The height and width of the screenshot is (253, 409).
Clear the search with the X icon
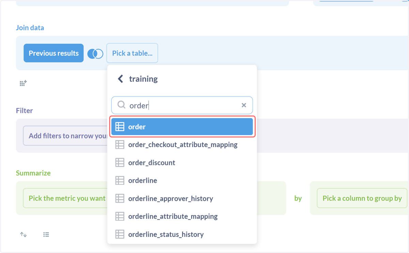[x=244, y=105]
